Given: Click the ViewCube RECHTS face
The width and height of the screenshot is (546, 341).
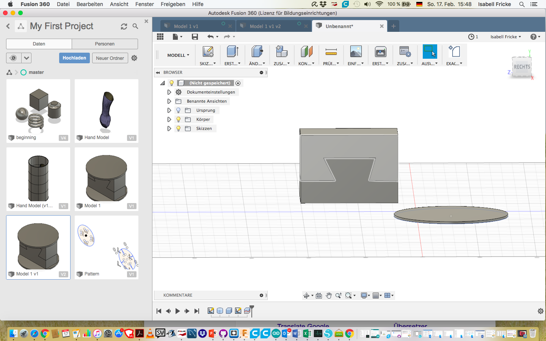Looking at the screenshot, I should pos(522,67).
